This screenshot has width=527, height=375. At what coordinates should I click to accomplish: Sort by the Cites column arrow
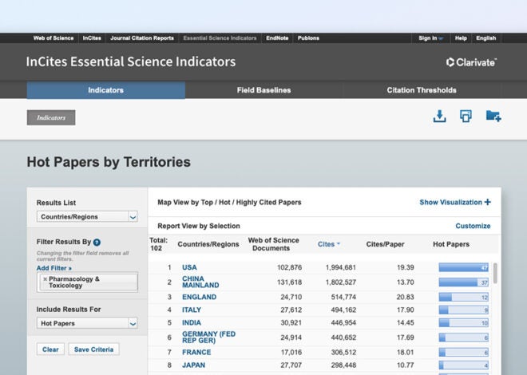[x=338, y=244]
